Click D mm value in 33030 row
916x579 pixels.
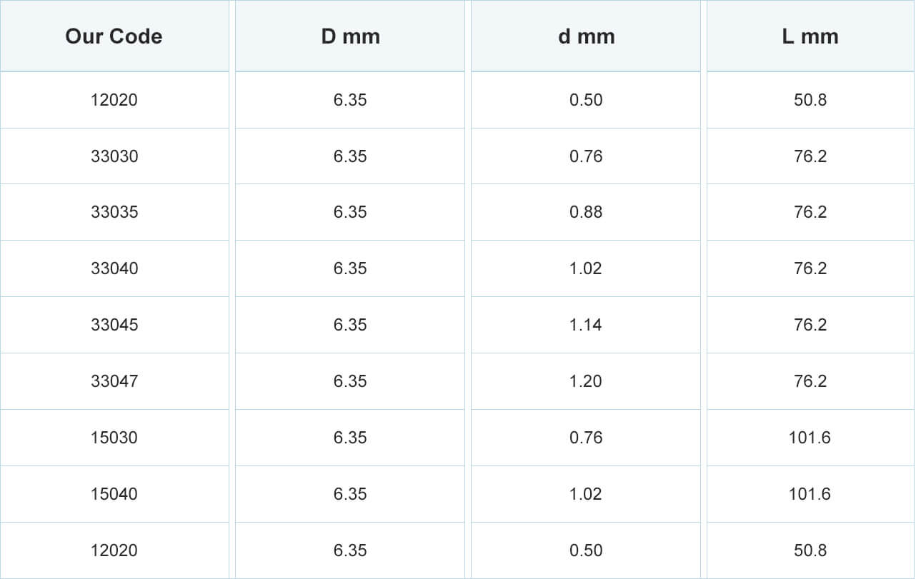pos(350,156)
